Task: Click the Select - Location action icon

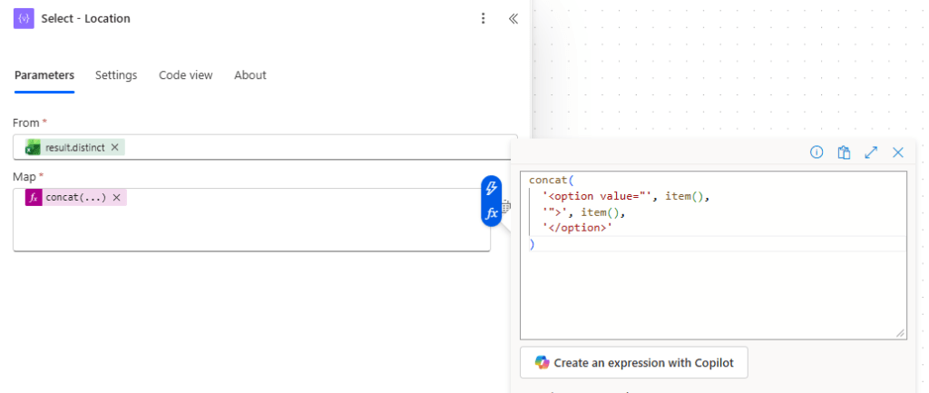Action: [x=24, y=18]
